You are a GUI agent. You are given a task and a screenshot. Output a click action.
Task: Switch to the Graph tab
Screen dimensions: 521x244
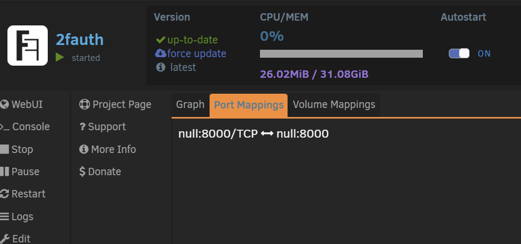(190, 105)
